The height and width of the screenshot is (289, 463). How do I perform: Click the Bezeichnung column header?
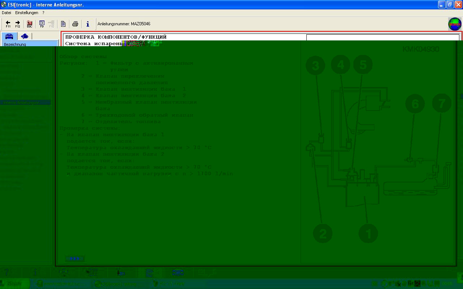(x=29, y=44)
